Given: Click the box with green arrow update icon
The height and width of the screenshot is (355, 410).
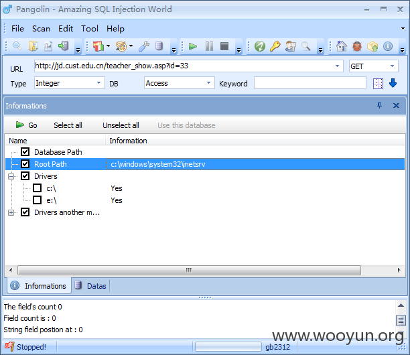Looking at the screenshot, I should point(372,46).
